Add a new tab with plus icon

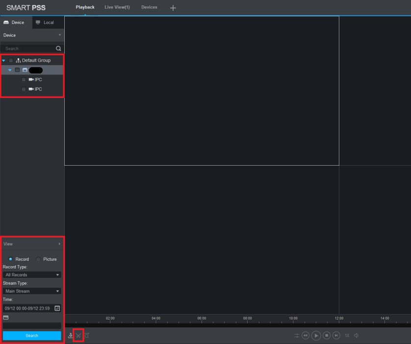pyautogui.click(x=173, y=8)
